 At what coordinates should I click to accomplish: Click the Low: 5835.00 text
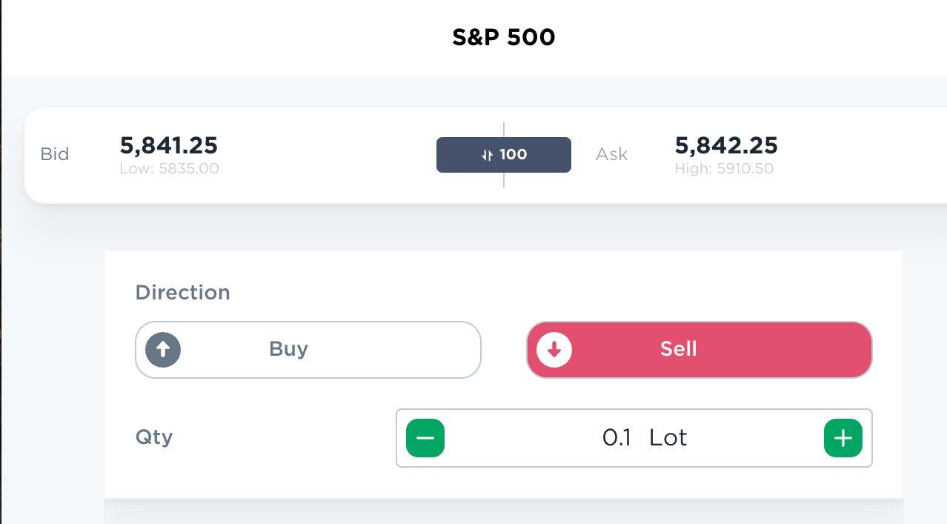pos(170,169)
